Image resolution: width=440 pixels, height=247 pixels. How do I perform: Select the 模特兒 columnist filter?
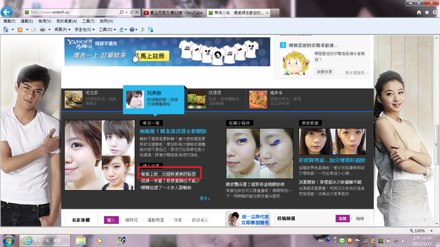[131, 220]
